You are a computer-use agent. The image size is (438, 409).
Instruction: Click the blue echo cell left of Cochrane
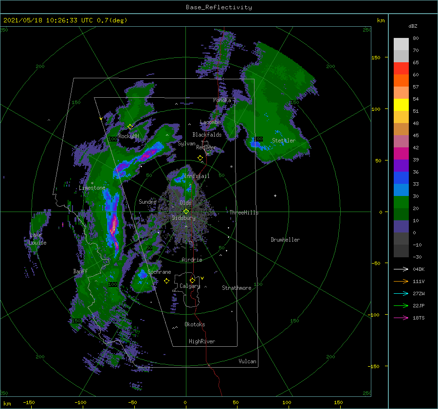coord(142,274)
